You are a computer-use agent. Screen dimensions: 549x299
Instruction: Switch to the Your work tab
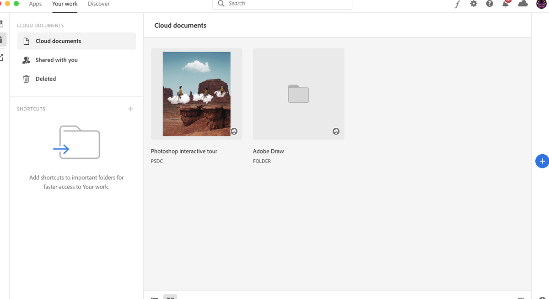pyautogui.click(x=65, y=4)
